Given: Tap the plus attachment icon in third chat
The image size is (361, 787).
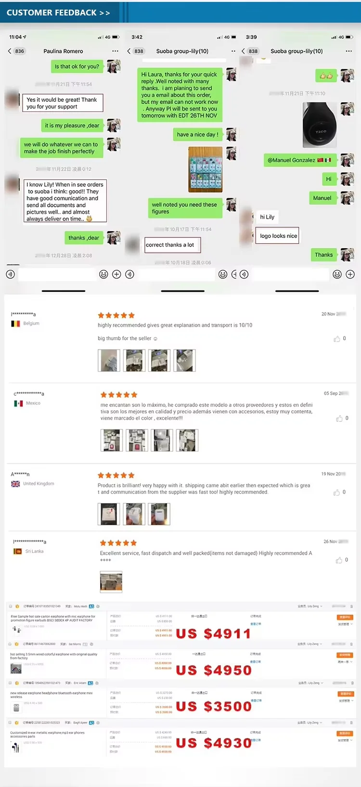Looking at the screenshot, I should (x=350, y=275).
